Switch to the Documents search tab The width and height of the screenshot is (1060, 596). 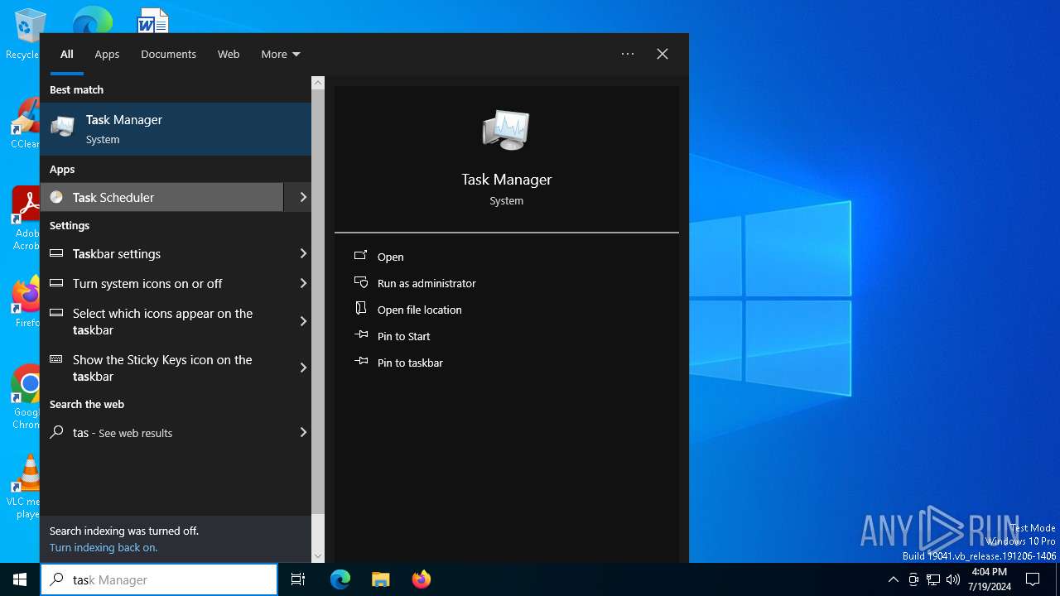168,54
